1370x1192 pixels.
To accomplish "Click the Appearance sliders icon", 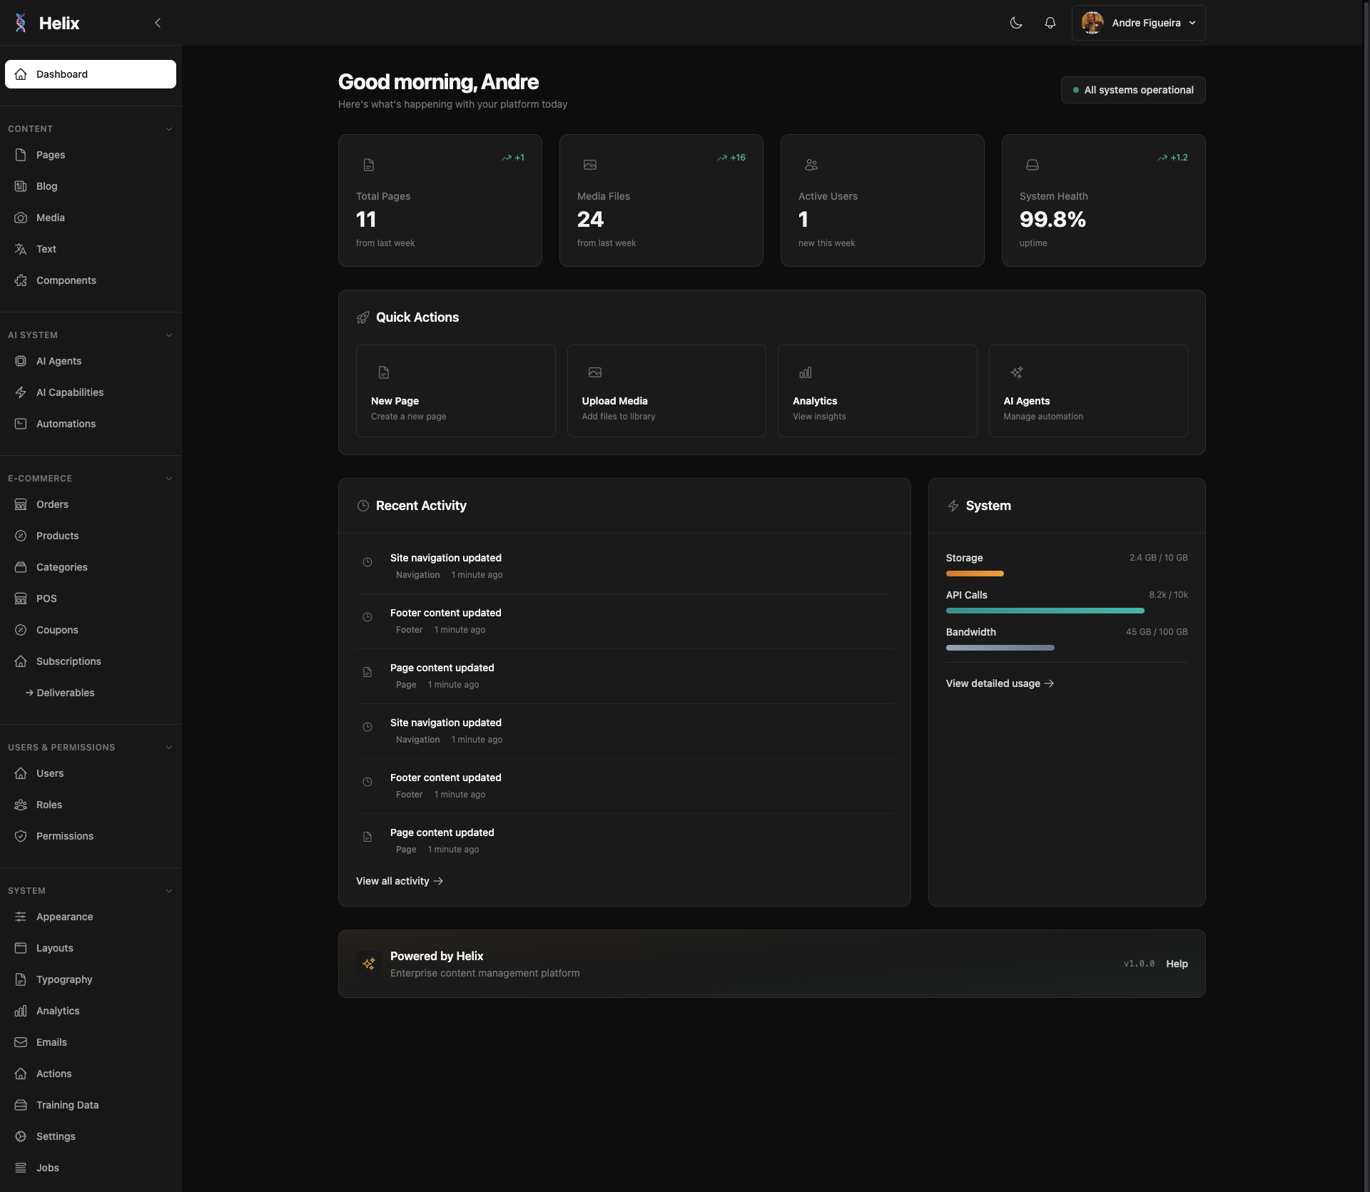I will [21, 917].
